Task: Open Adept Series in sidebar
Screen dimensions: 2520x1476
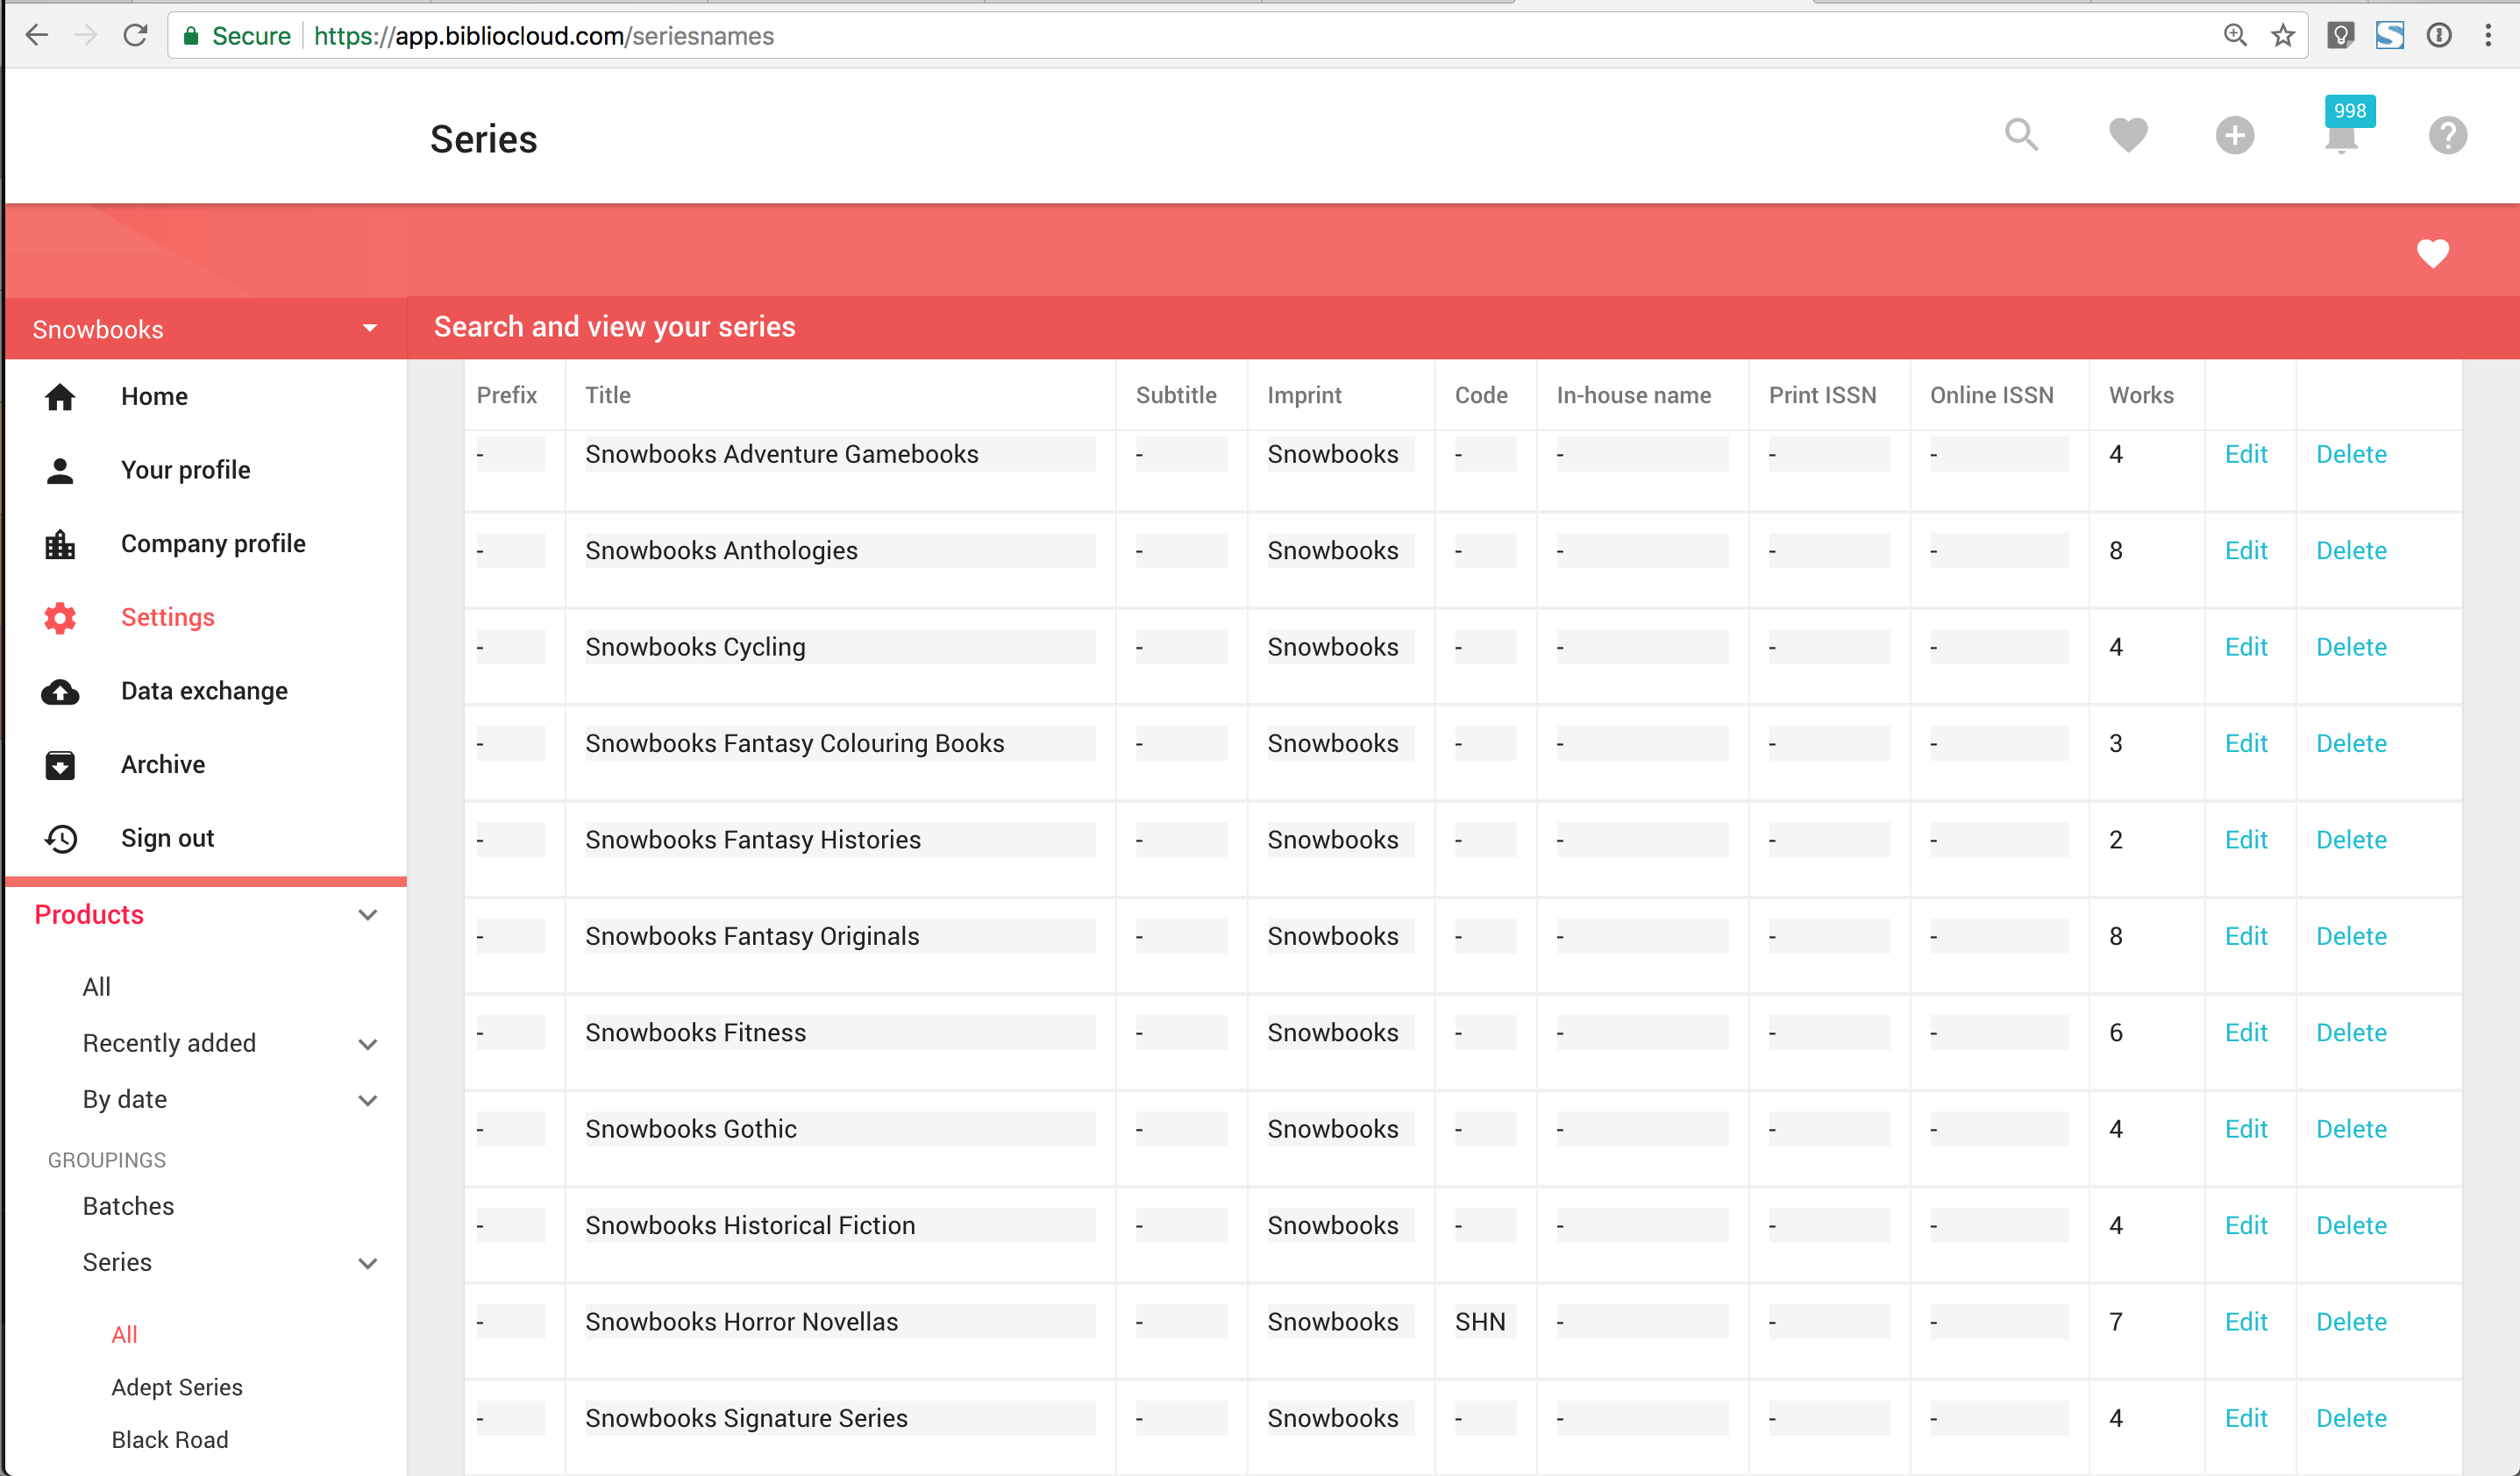Action: tap(176, 1387)
